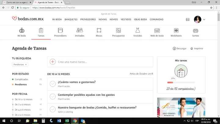Open Outlook from the taskbar

tap(83, 121)
